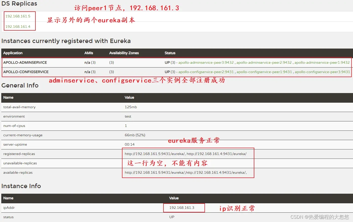Open the 192.168.161.4 replica link
Viewport: 353px width, 222px height.
point(18,27)
